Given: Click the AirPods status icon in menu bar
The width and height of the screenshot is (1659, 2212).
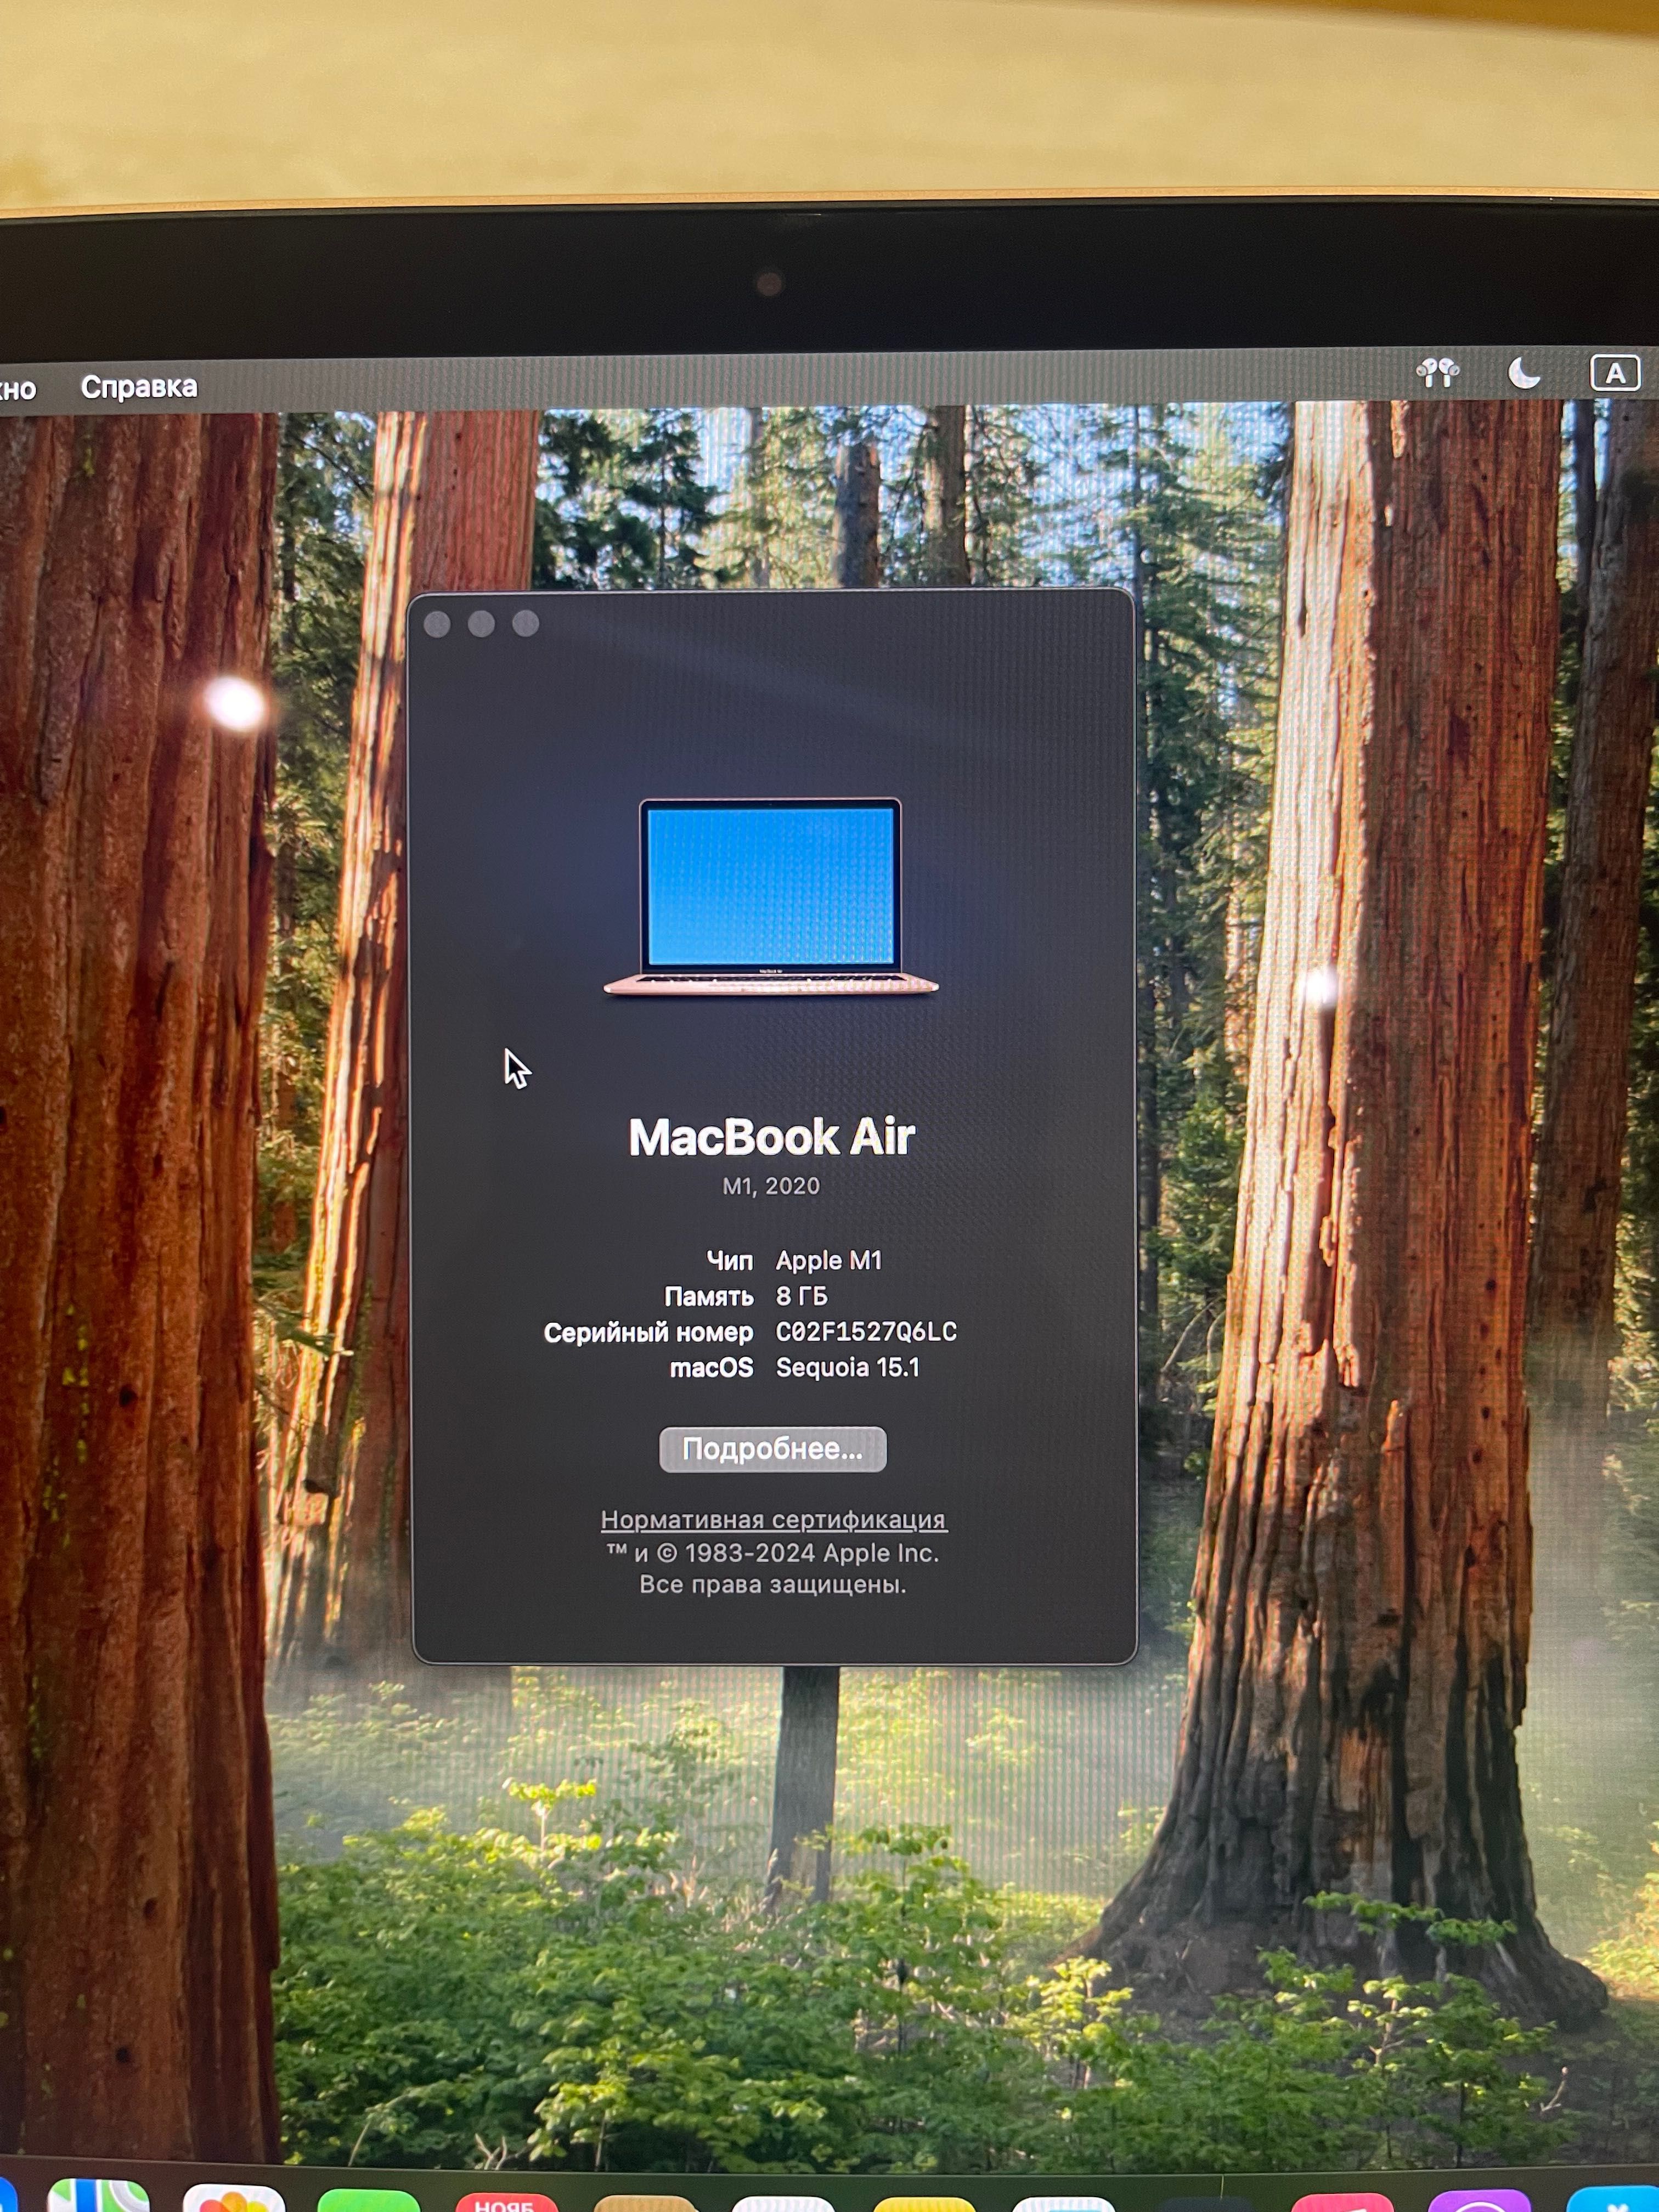Looking at the screenshot, I should (1437, 373).
